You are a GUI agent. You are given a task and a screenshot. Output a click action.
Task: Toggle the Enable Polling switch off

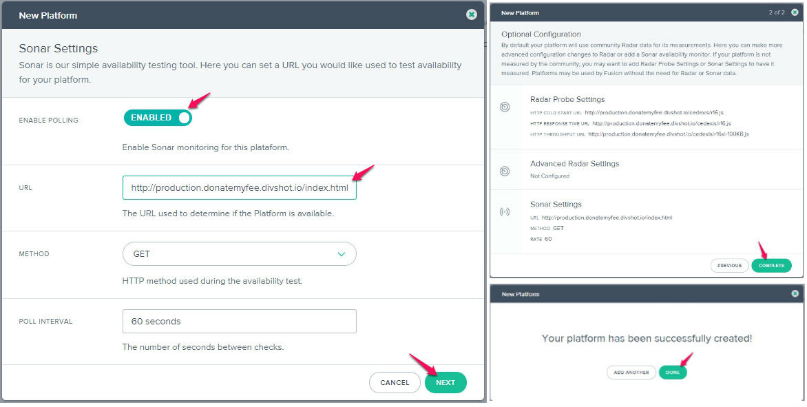[x=158, y=118]
